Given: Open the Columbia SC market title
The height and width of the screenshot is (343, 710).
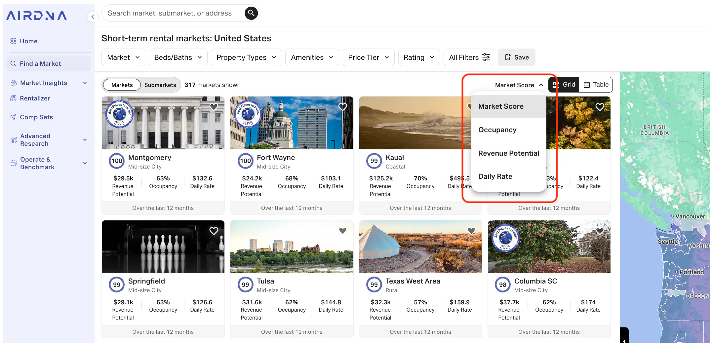Looking at the screenshot, I should coord(535,281).
